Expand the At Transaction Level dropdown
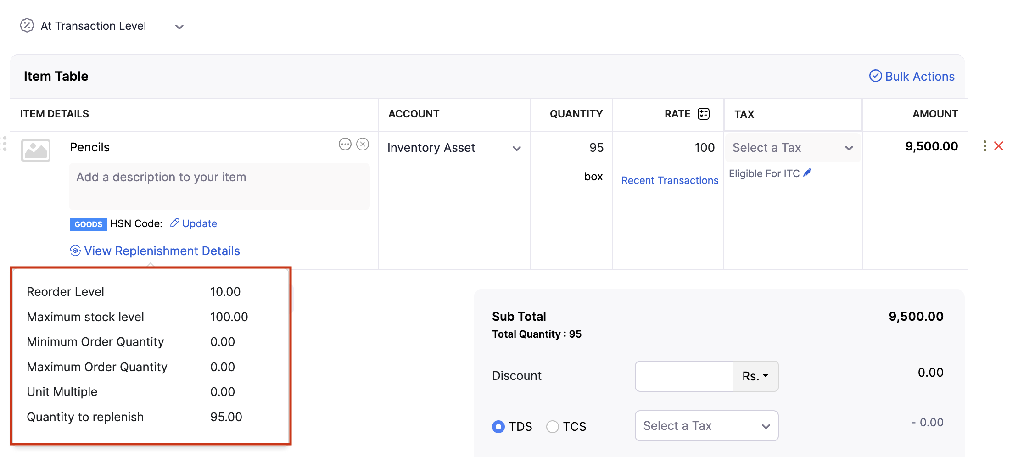 179,27
